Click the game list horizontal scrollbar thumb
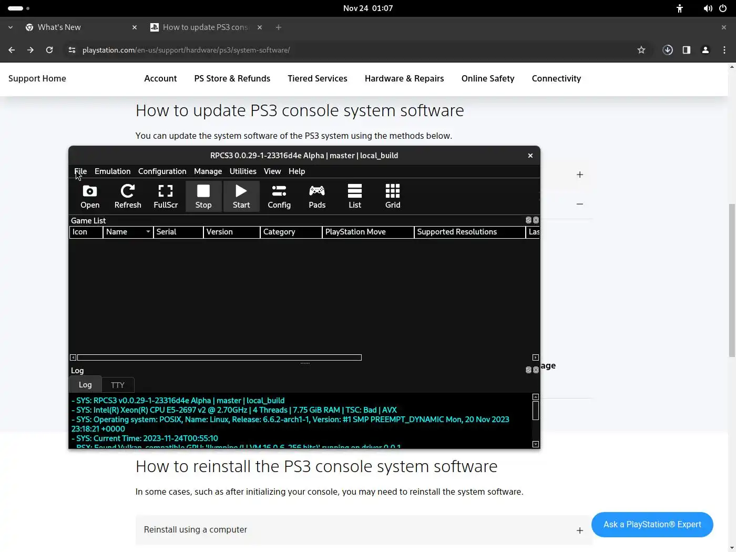 click(x=219, y=357)
